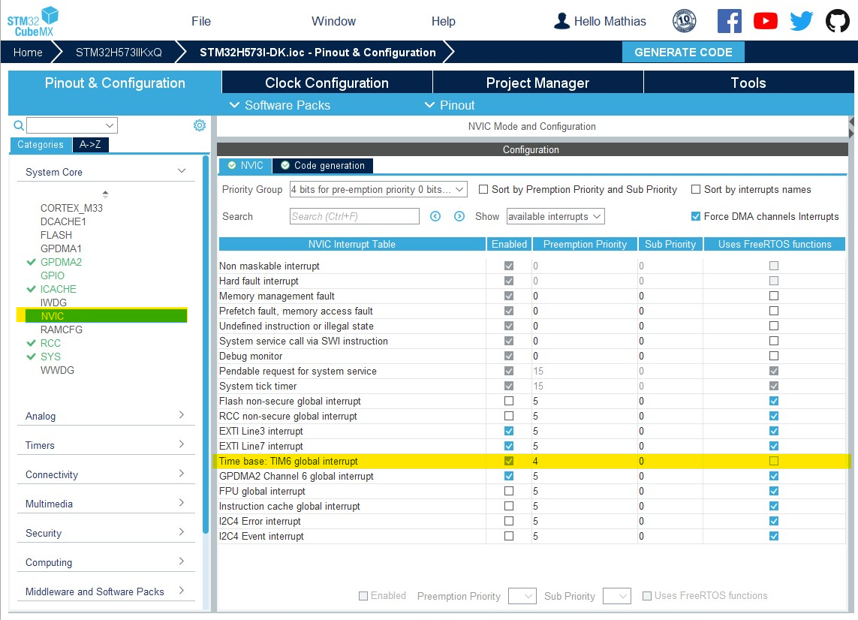Click the previous search result arrow
Image resolution: width=858 pixels, height=620 pixels.
click(x=435, y=216)
